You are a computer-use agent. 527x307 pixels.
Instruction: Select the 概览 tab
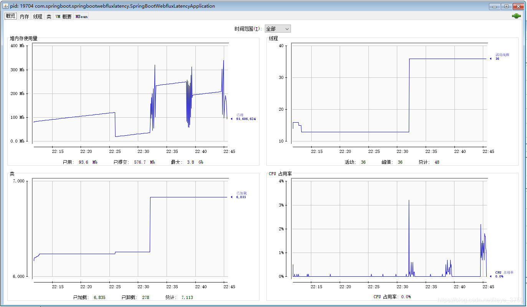[10, 16]
